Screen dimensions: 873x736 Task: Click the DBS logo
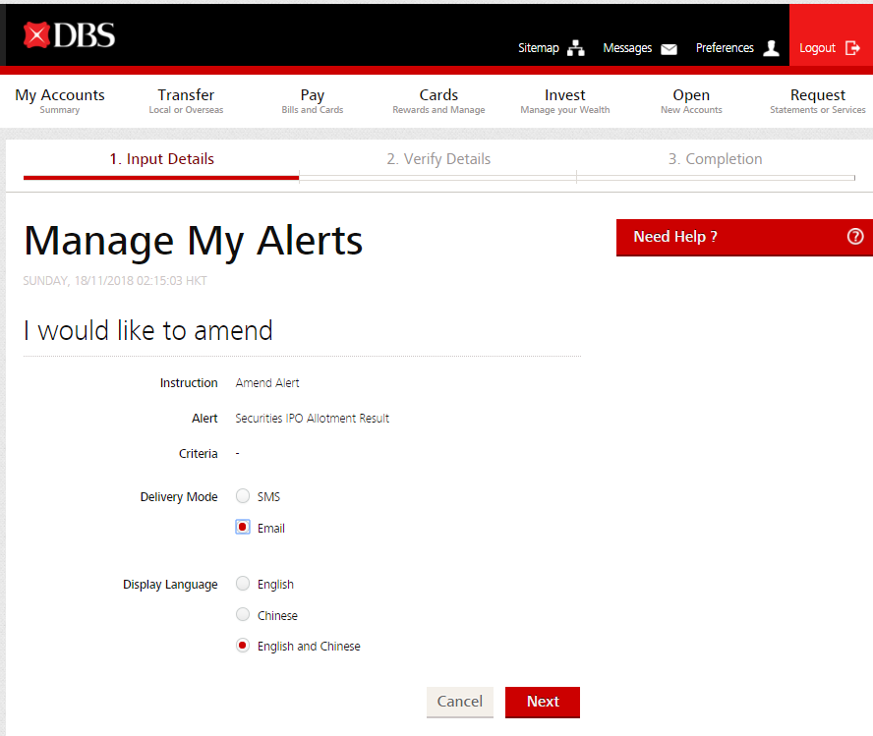click(x=69, y=36)
